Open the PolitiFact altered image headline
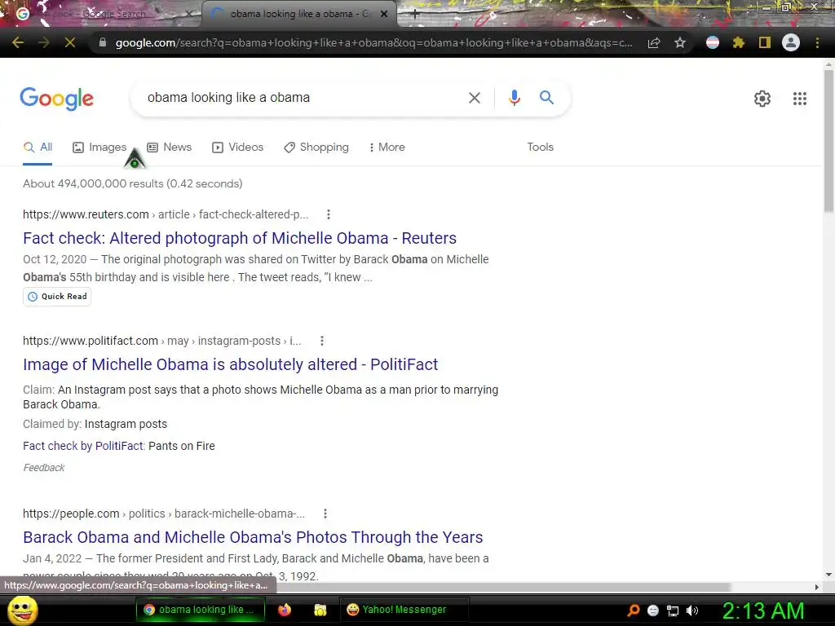835x626 pixels. [x=230, y=364]
